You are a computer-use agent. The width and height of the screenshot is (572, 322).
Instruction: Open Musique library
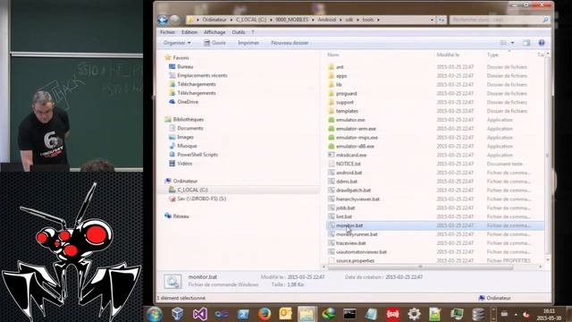point(187,146)
